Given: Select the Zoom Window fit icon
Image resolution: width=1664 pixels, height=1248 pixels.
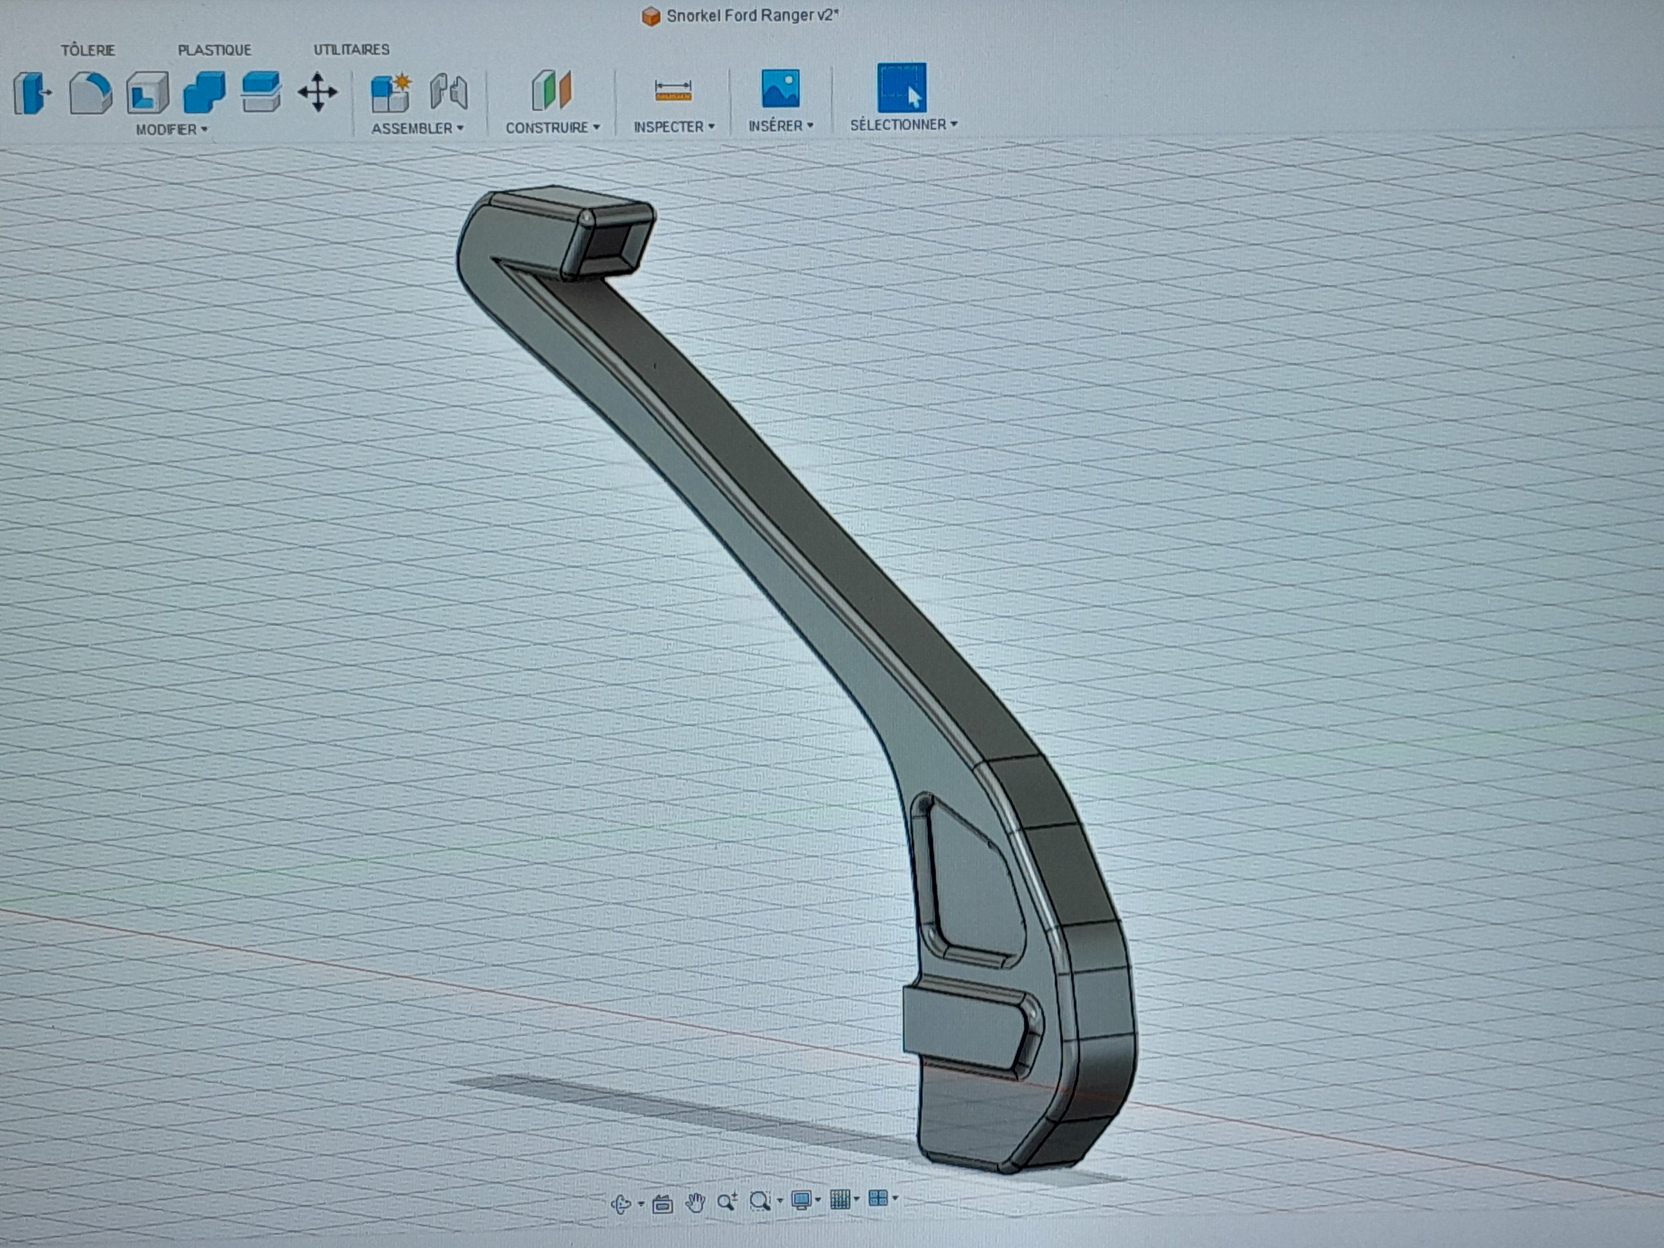Looking at the screenshot, I should coord(760,1201).
